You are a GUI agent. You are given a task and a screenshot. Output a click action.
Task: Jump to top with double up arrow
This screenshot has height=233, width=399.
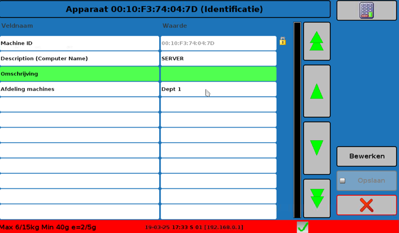click(317, 41)
